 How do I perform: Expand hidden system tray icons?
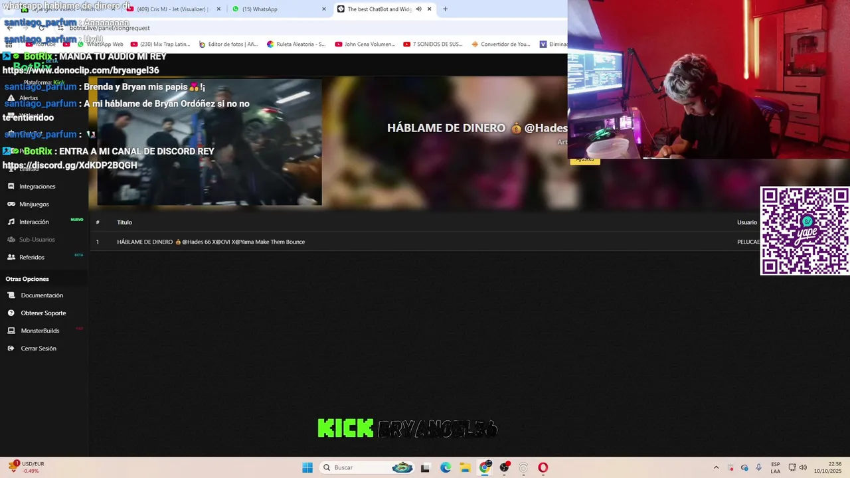point(716,467)
